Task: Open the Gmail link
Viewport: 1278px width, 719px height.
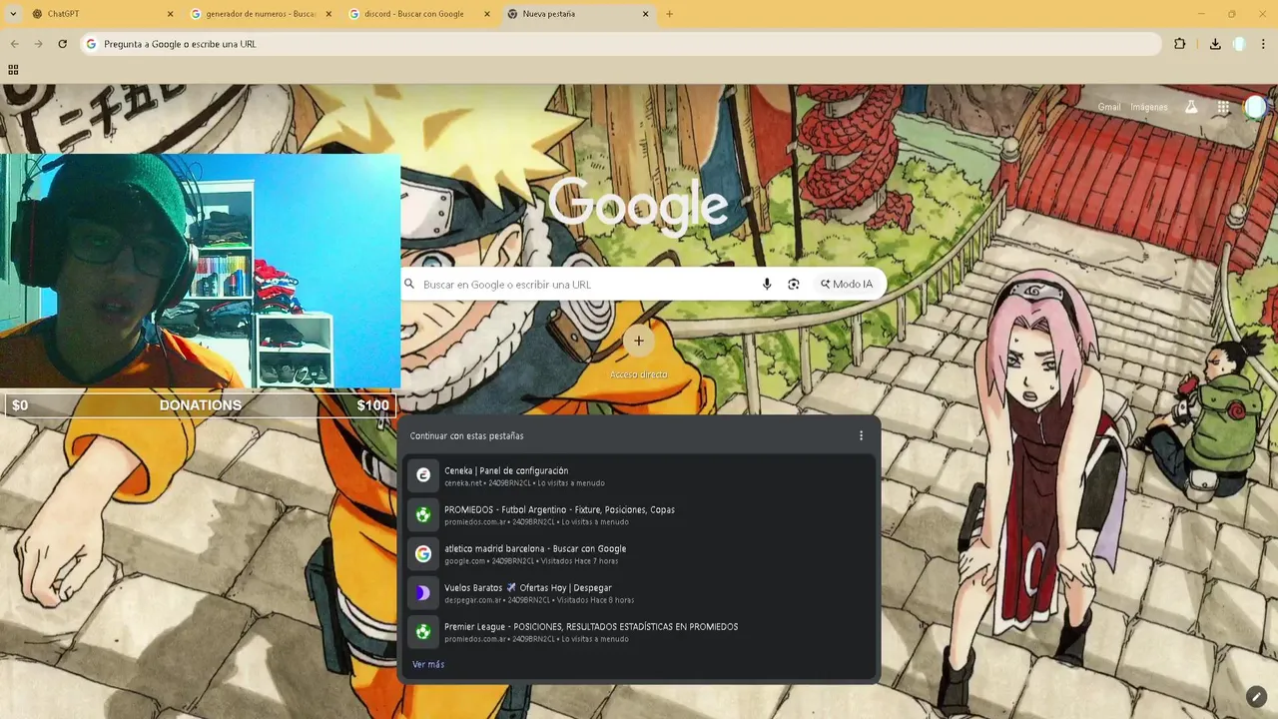Action: click(1109, 107)
